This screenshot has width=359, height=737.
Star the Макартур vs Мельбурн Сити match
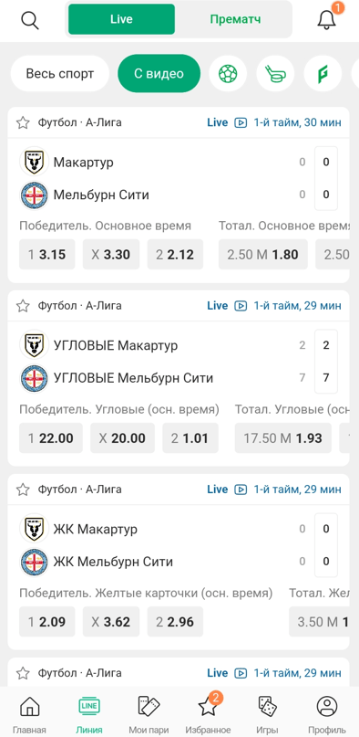click(x=23, y=122)
